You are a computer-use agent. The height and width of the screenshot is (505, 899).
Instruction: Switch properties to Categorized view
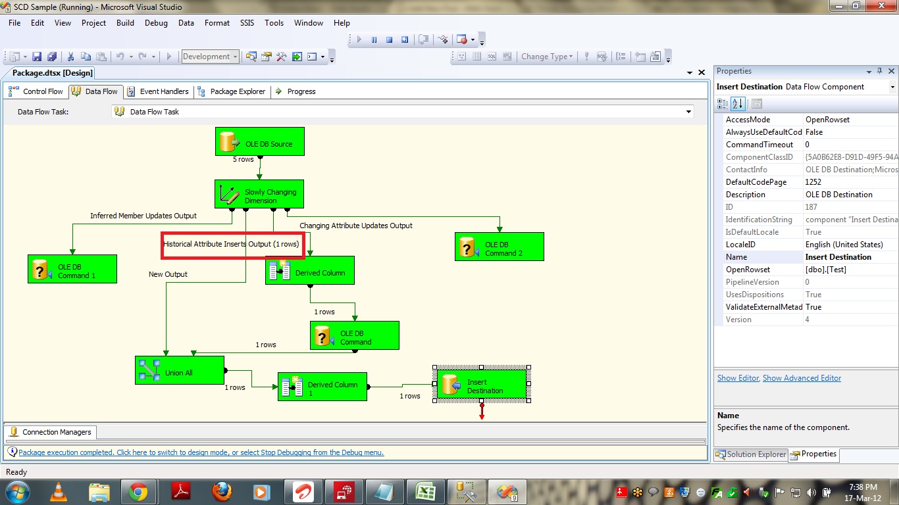pos(723,103)
